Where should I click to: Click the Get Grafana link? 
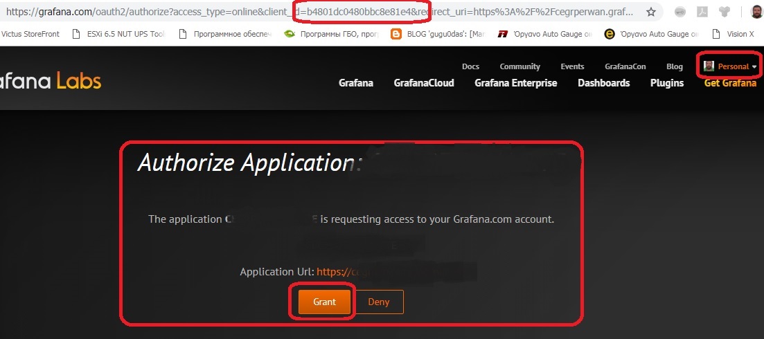[730, 83]
